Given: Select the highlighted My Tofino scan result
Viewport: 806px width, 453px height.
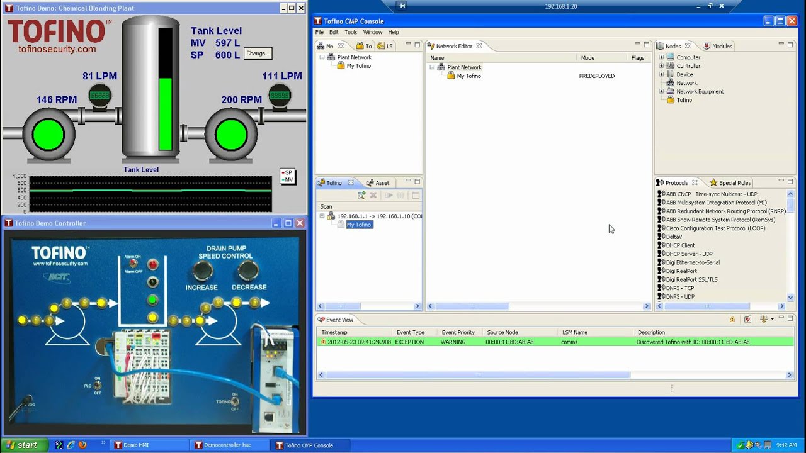Looking at the screenshot, I should [x=359, y=225].
